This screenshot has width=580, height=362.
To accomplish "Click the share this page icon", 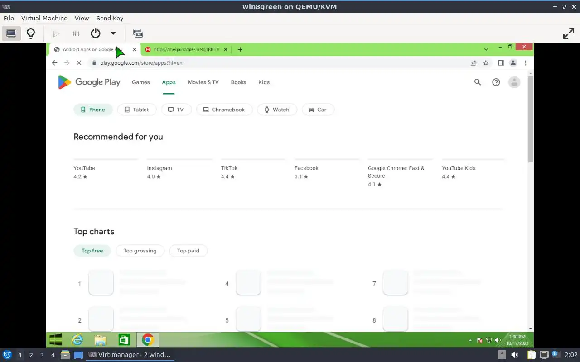I will (x=474, y=63).
